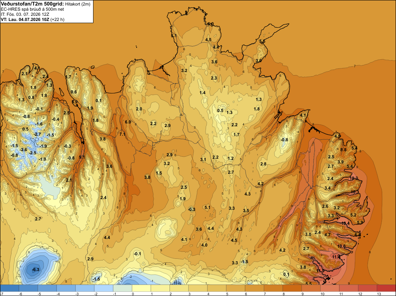Image resolution: width=396 pixels, height=296 pixels.
Task: Click the '0.6' temperature value
Action: pos(74,92)
